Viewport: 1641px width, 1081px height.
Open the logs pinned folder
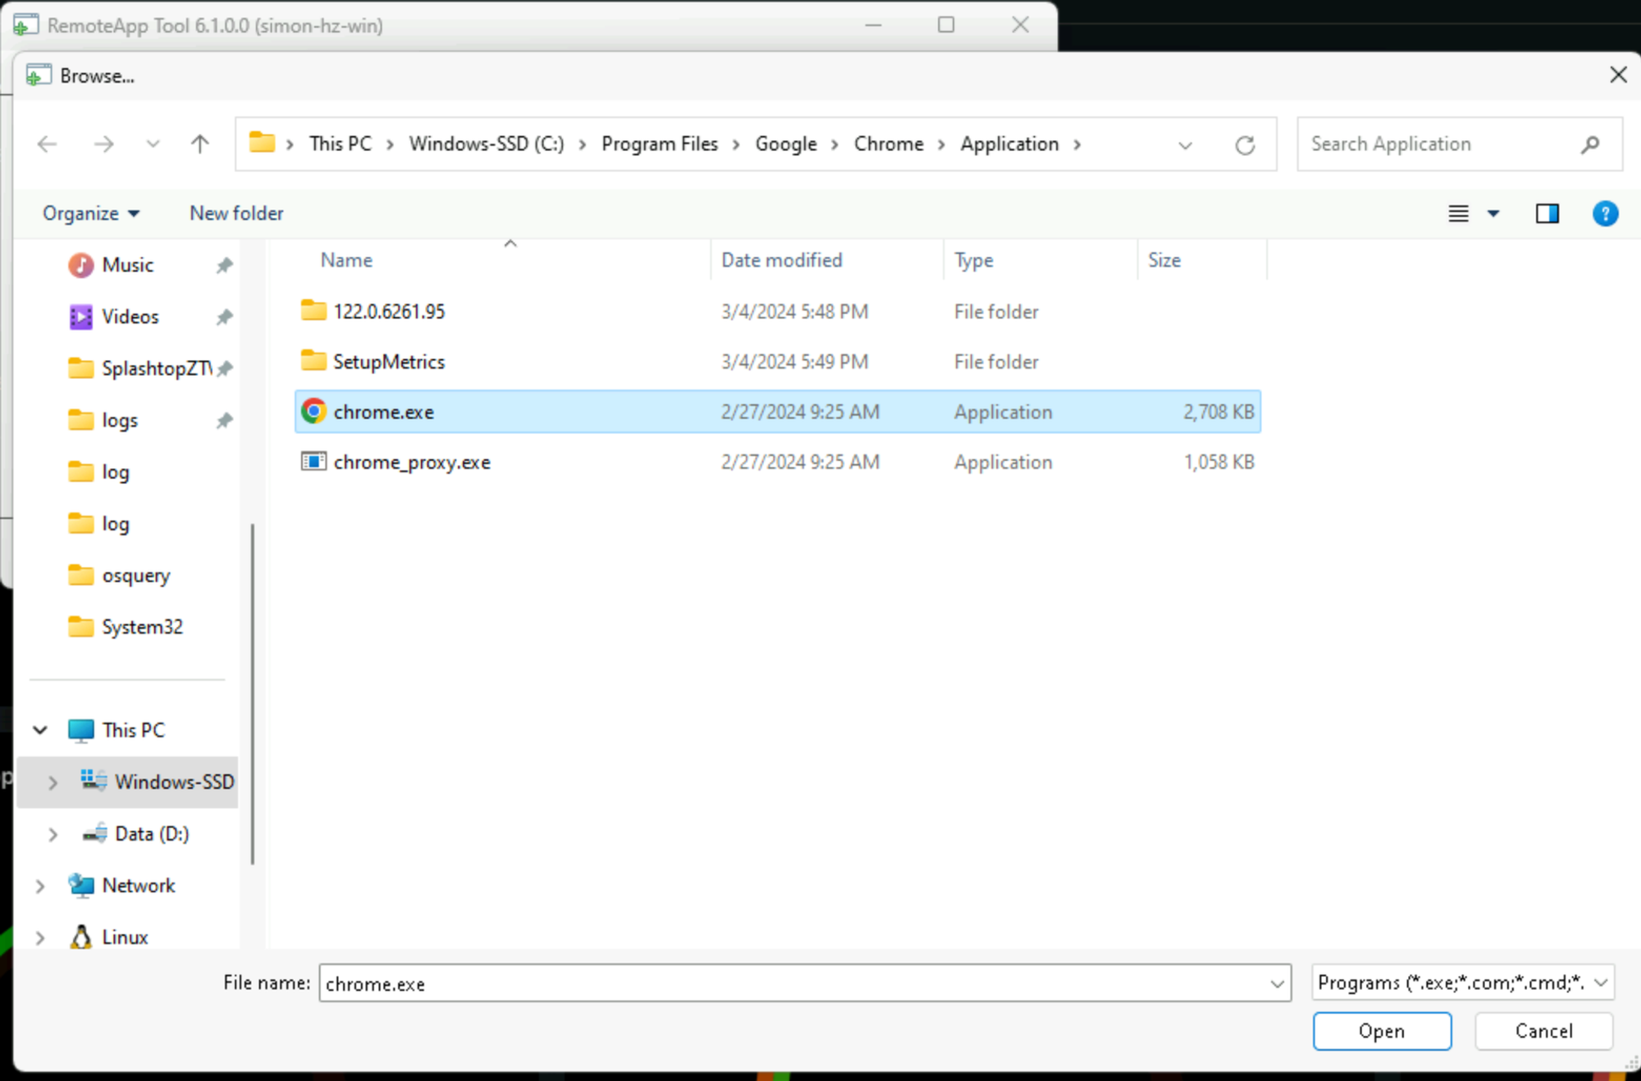point(119,420)
